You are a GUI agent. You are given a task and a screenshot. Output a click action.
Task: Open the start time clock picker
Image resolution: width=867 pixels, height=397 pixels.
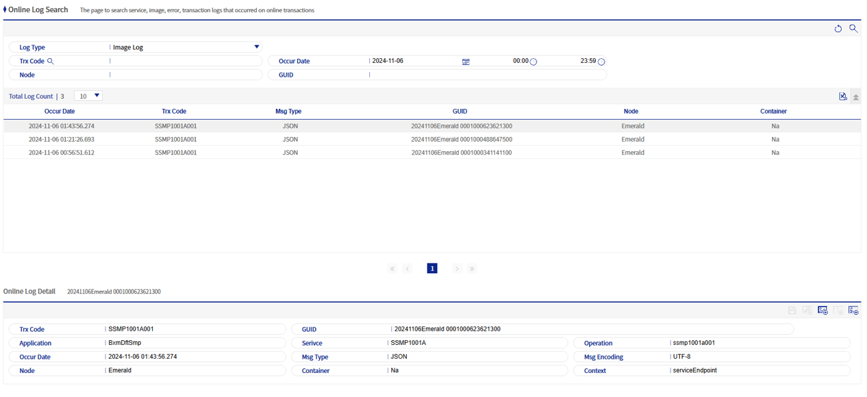pos(533,61)
